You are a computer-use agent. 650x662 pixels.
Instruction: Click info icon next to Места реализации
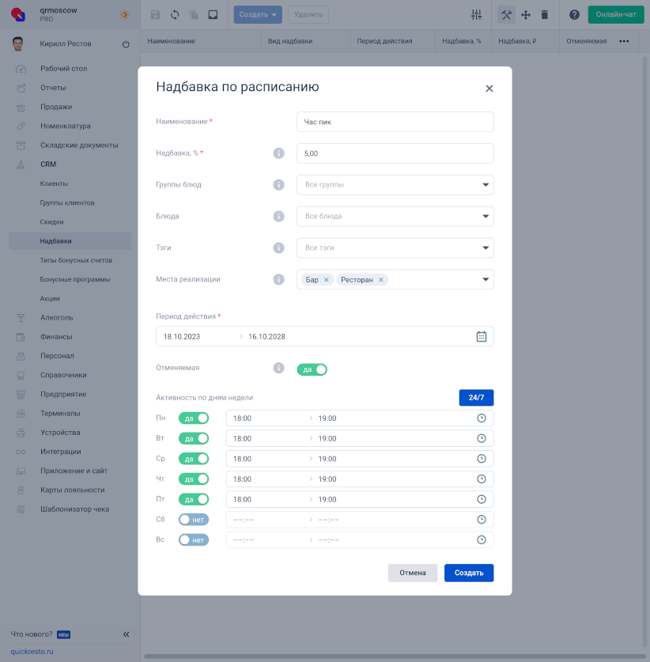[x=278, y=279]
